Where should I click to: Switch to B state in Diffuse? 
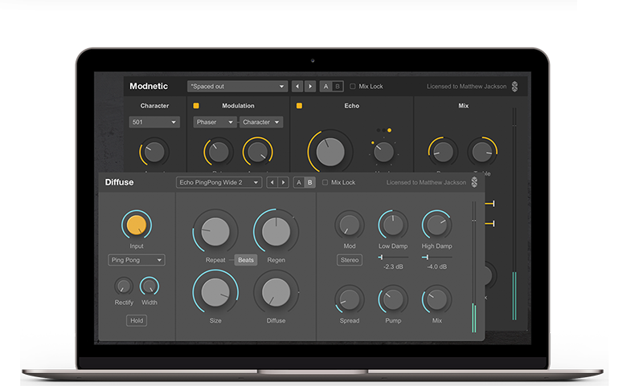[x=310, y=182]
